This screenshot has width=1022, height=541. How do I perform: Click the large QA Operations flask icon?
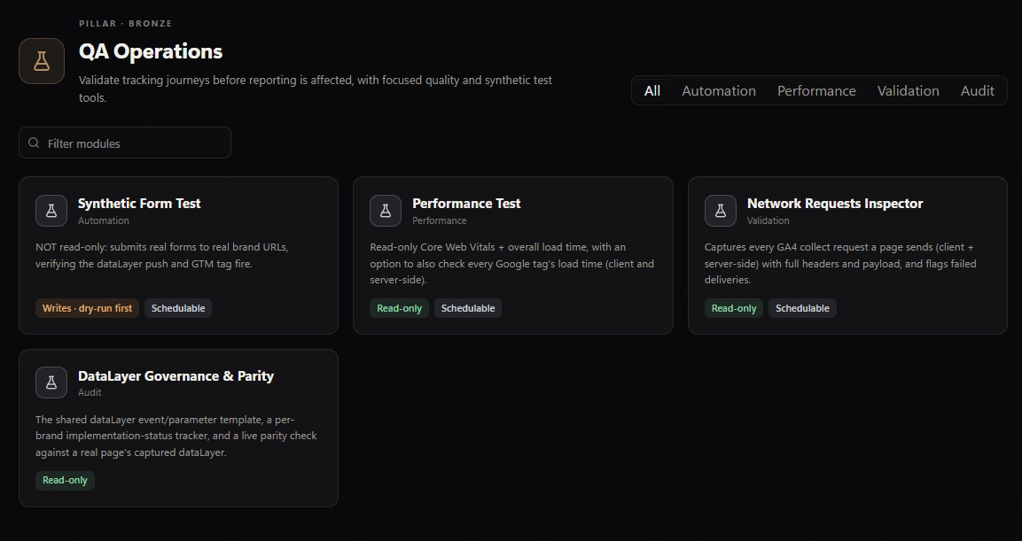click(42, 61)
